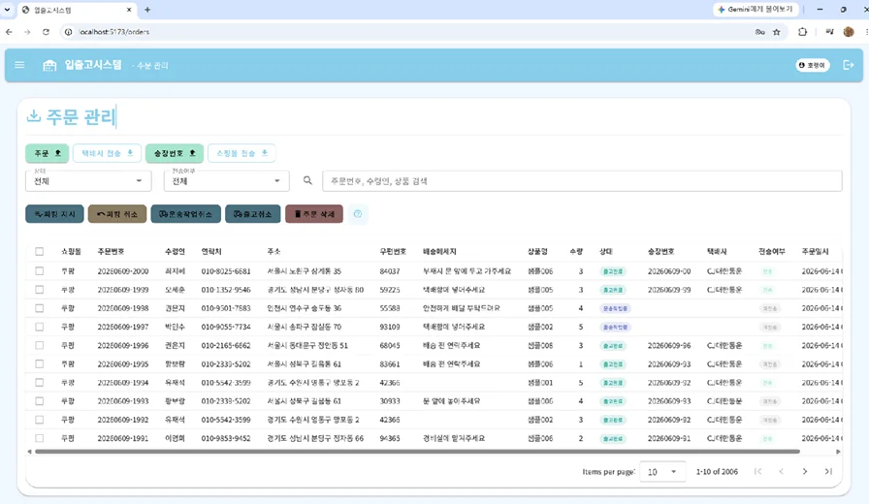Click the horizontal table scrollbar

pos(417,452)
